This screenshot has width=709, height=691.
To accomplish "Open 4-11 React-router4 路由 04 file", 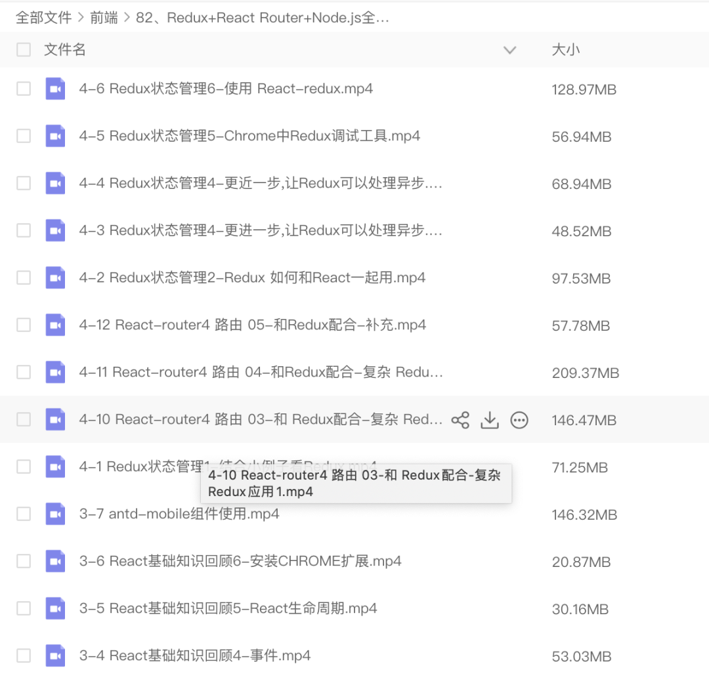I will [x=261, y=372].
